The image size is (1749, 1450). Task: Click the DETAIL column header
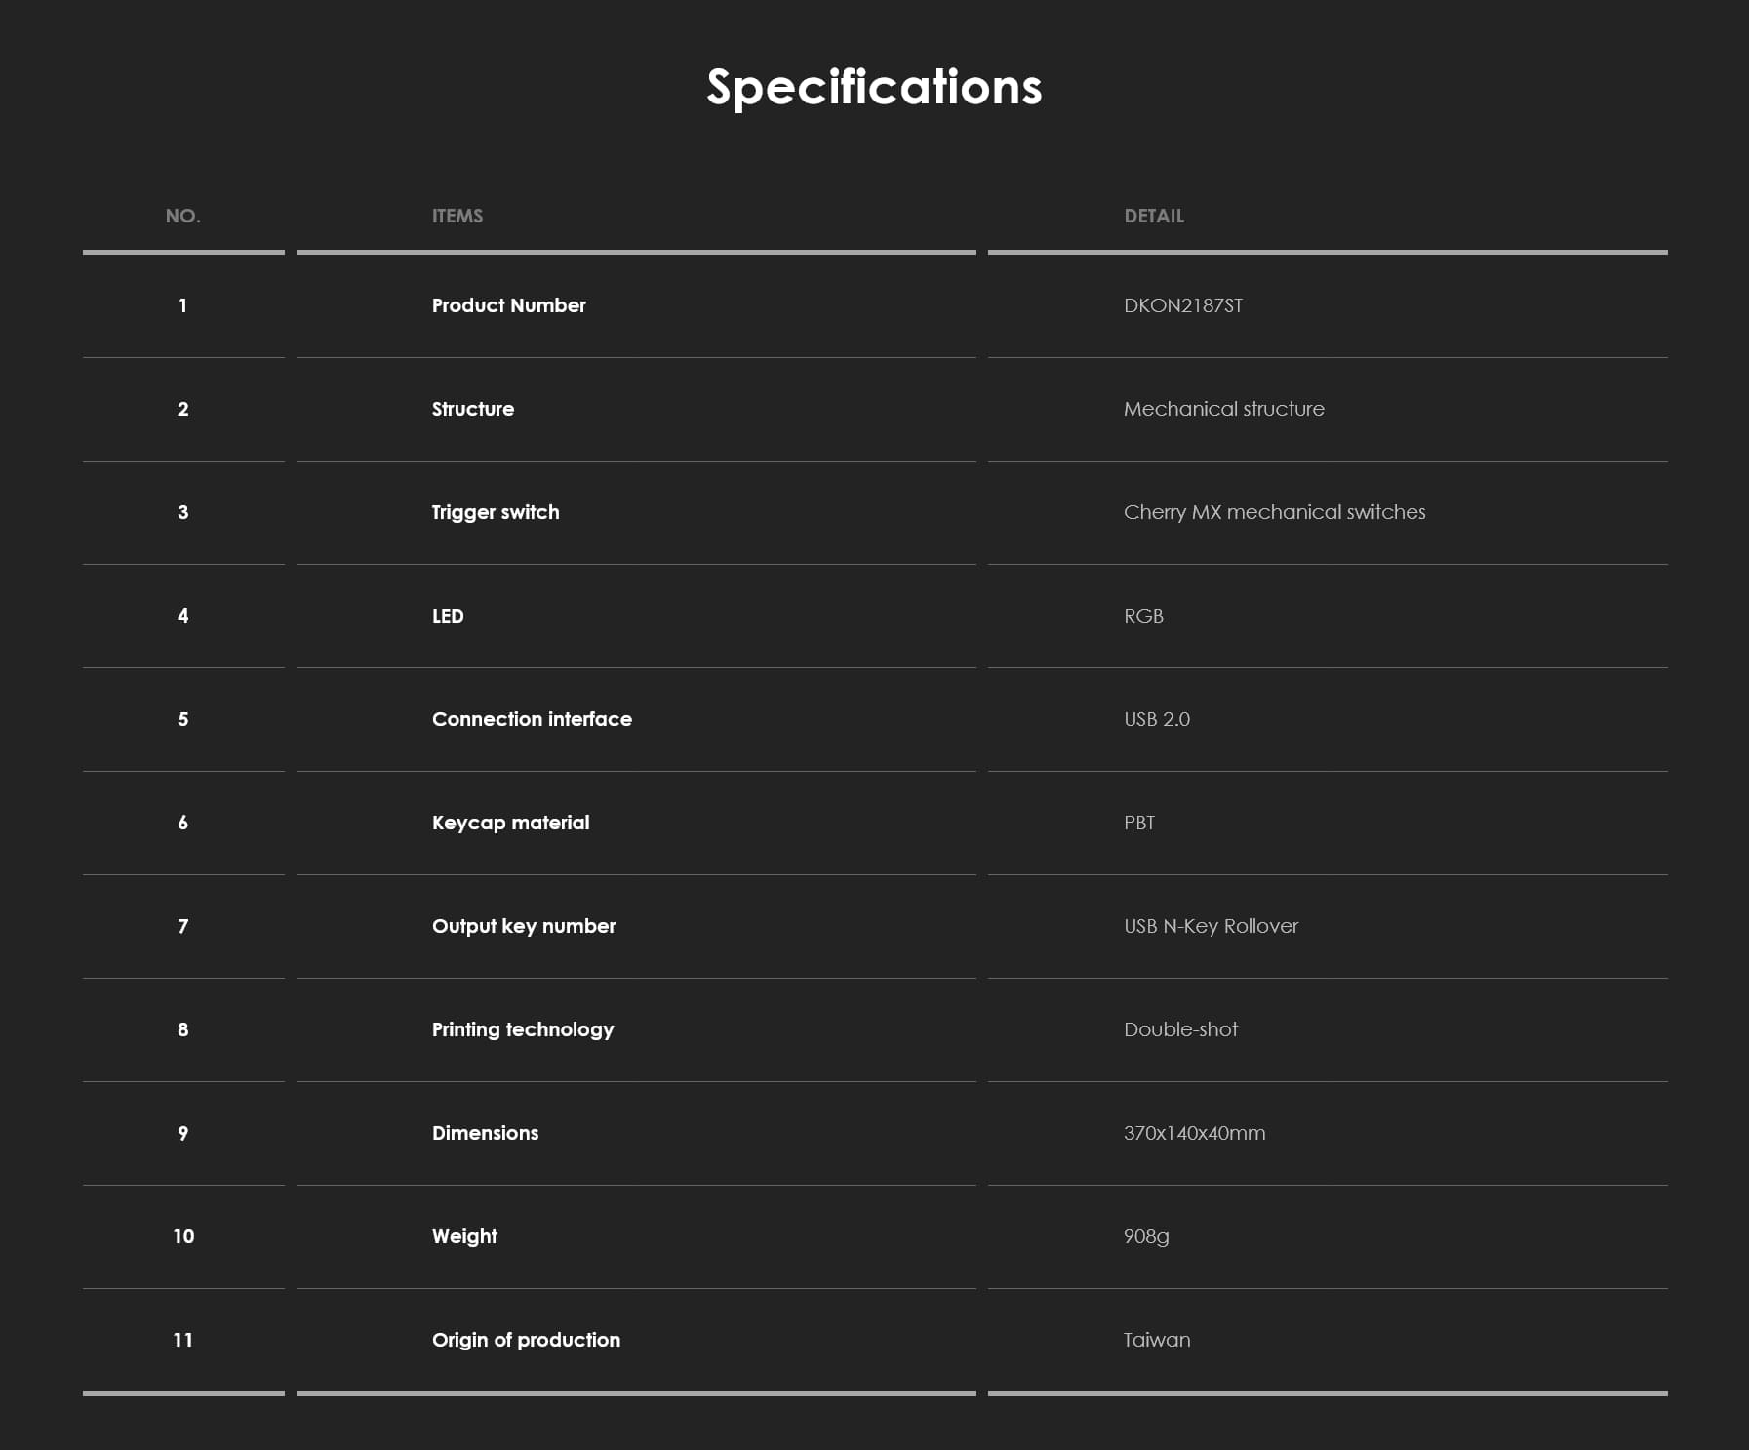click(1153, 216)
